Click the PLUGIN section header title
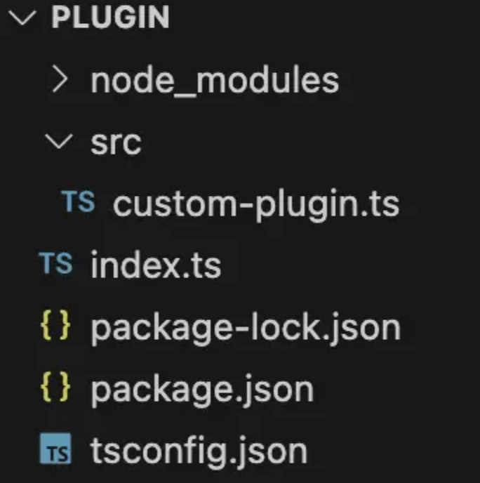This screenshot has height=483, width=480. pyautogui.click(x=110, y=18)
